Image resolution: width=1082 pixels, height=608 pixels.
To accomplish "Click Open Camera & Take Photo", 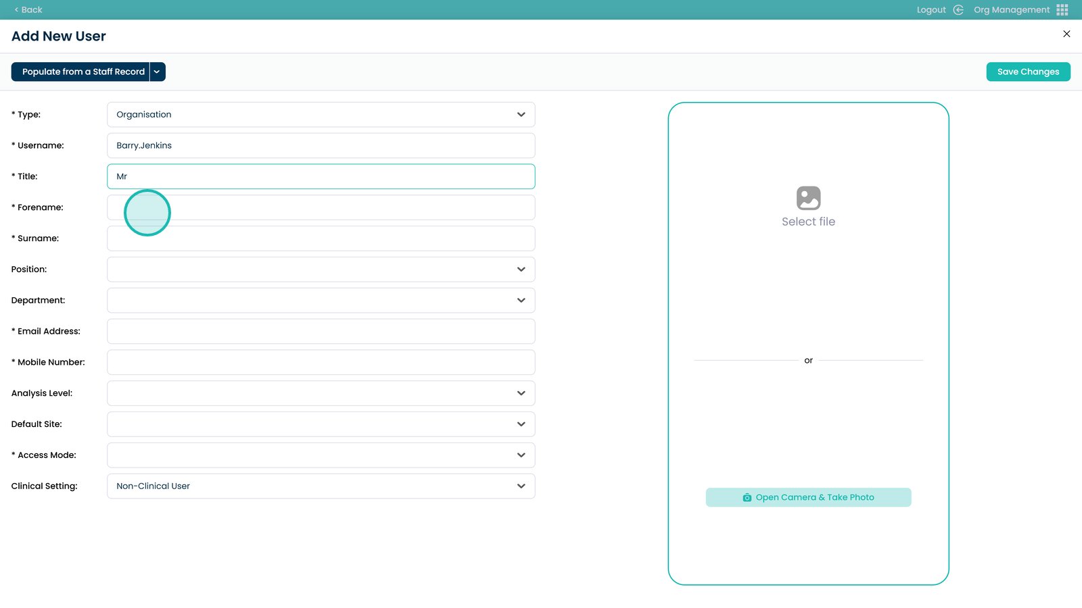I will click(808, 497).
